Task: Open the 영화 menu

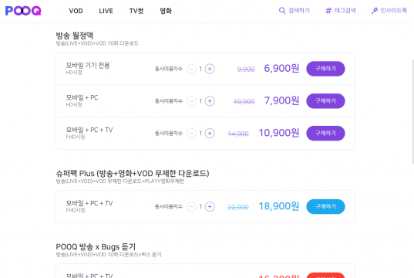Action: pos(166,11)
